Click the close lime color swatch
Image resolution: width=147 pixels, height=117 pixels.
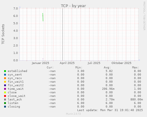tap(5, 92)
